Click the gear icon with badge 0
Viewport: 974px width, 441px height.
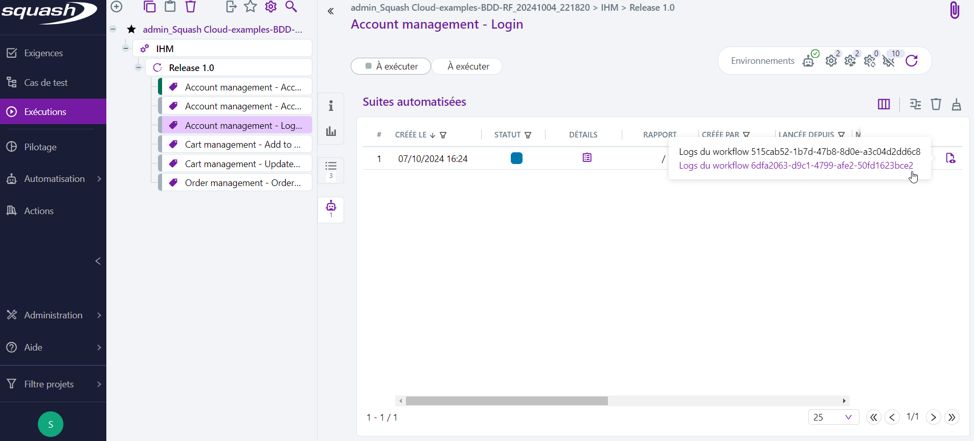[870, 61]
